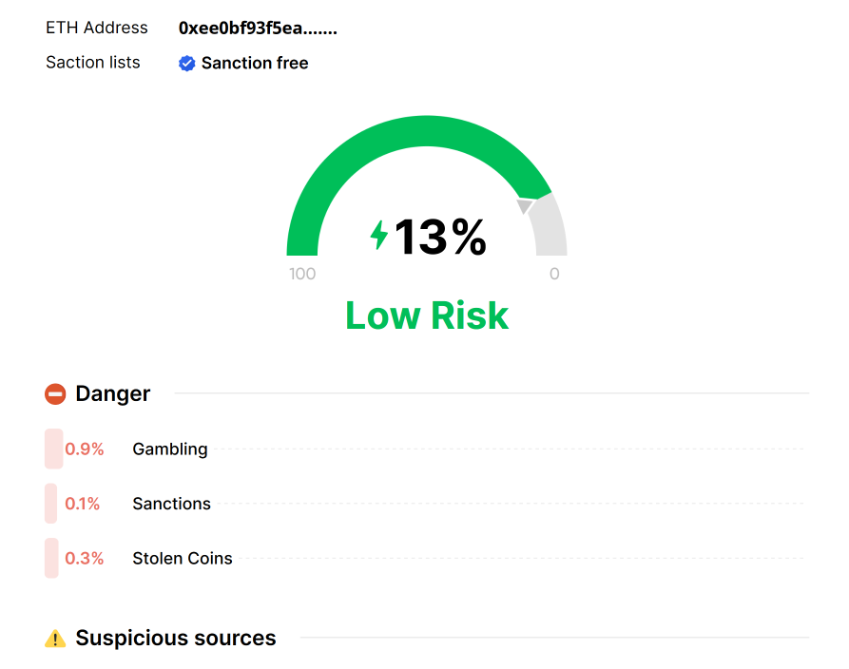Image resolution: width=849 pixels, height=669 pixels.
Task: Expand the Suspicious sources section header
Action: 176,639
